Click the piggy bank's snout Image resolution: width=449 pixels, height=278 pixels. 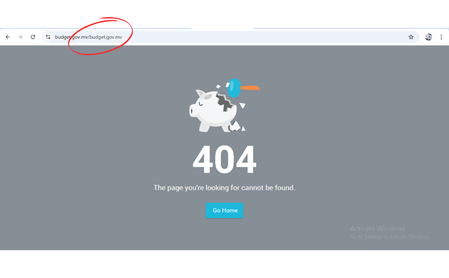click(194, 110)
